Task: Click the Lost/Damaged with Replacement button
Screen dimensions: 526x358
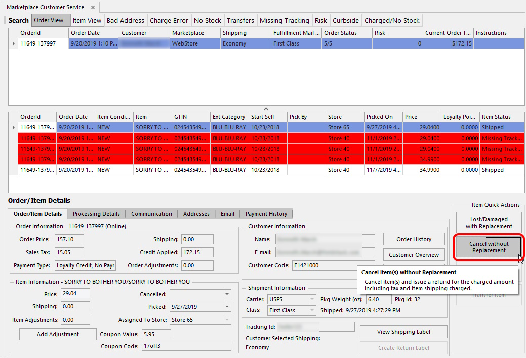Action: click(489, 223)
